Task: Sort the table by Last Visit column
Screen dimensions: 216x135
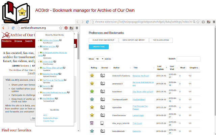Action: pos(173,68)
